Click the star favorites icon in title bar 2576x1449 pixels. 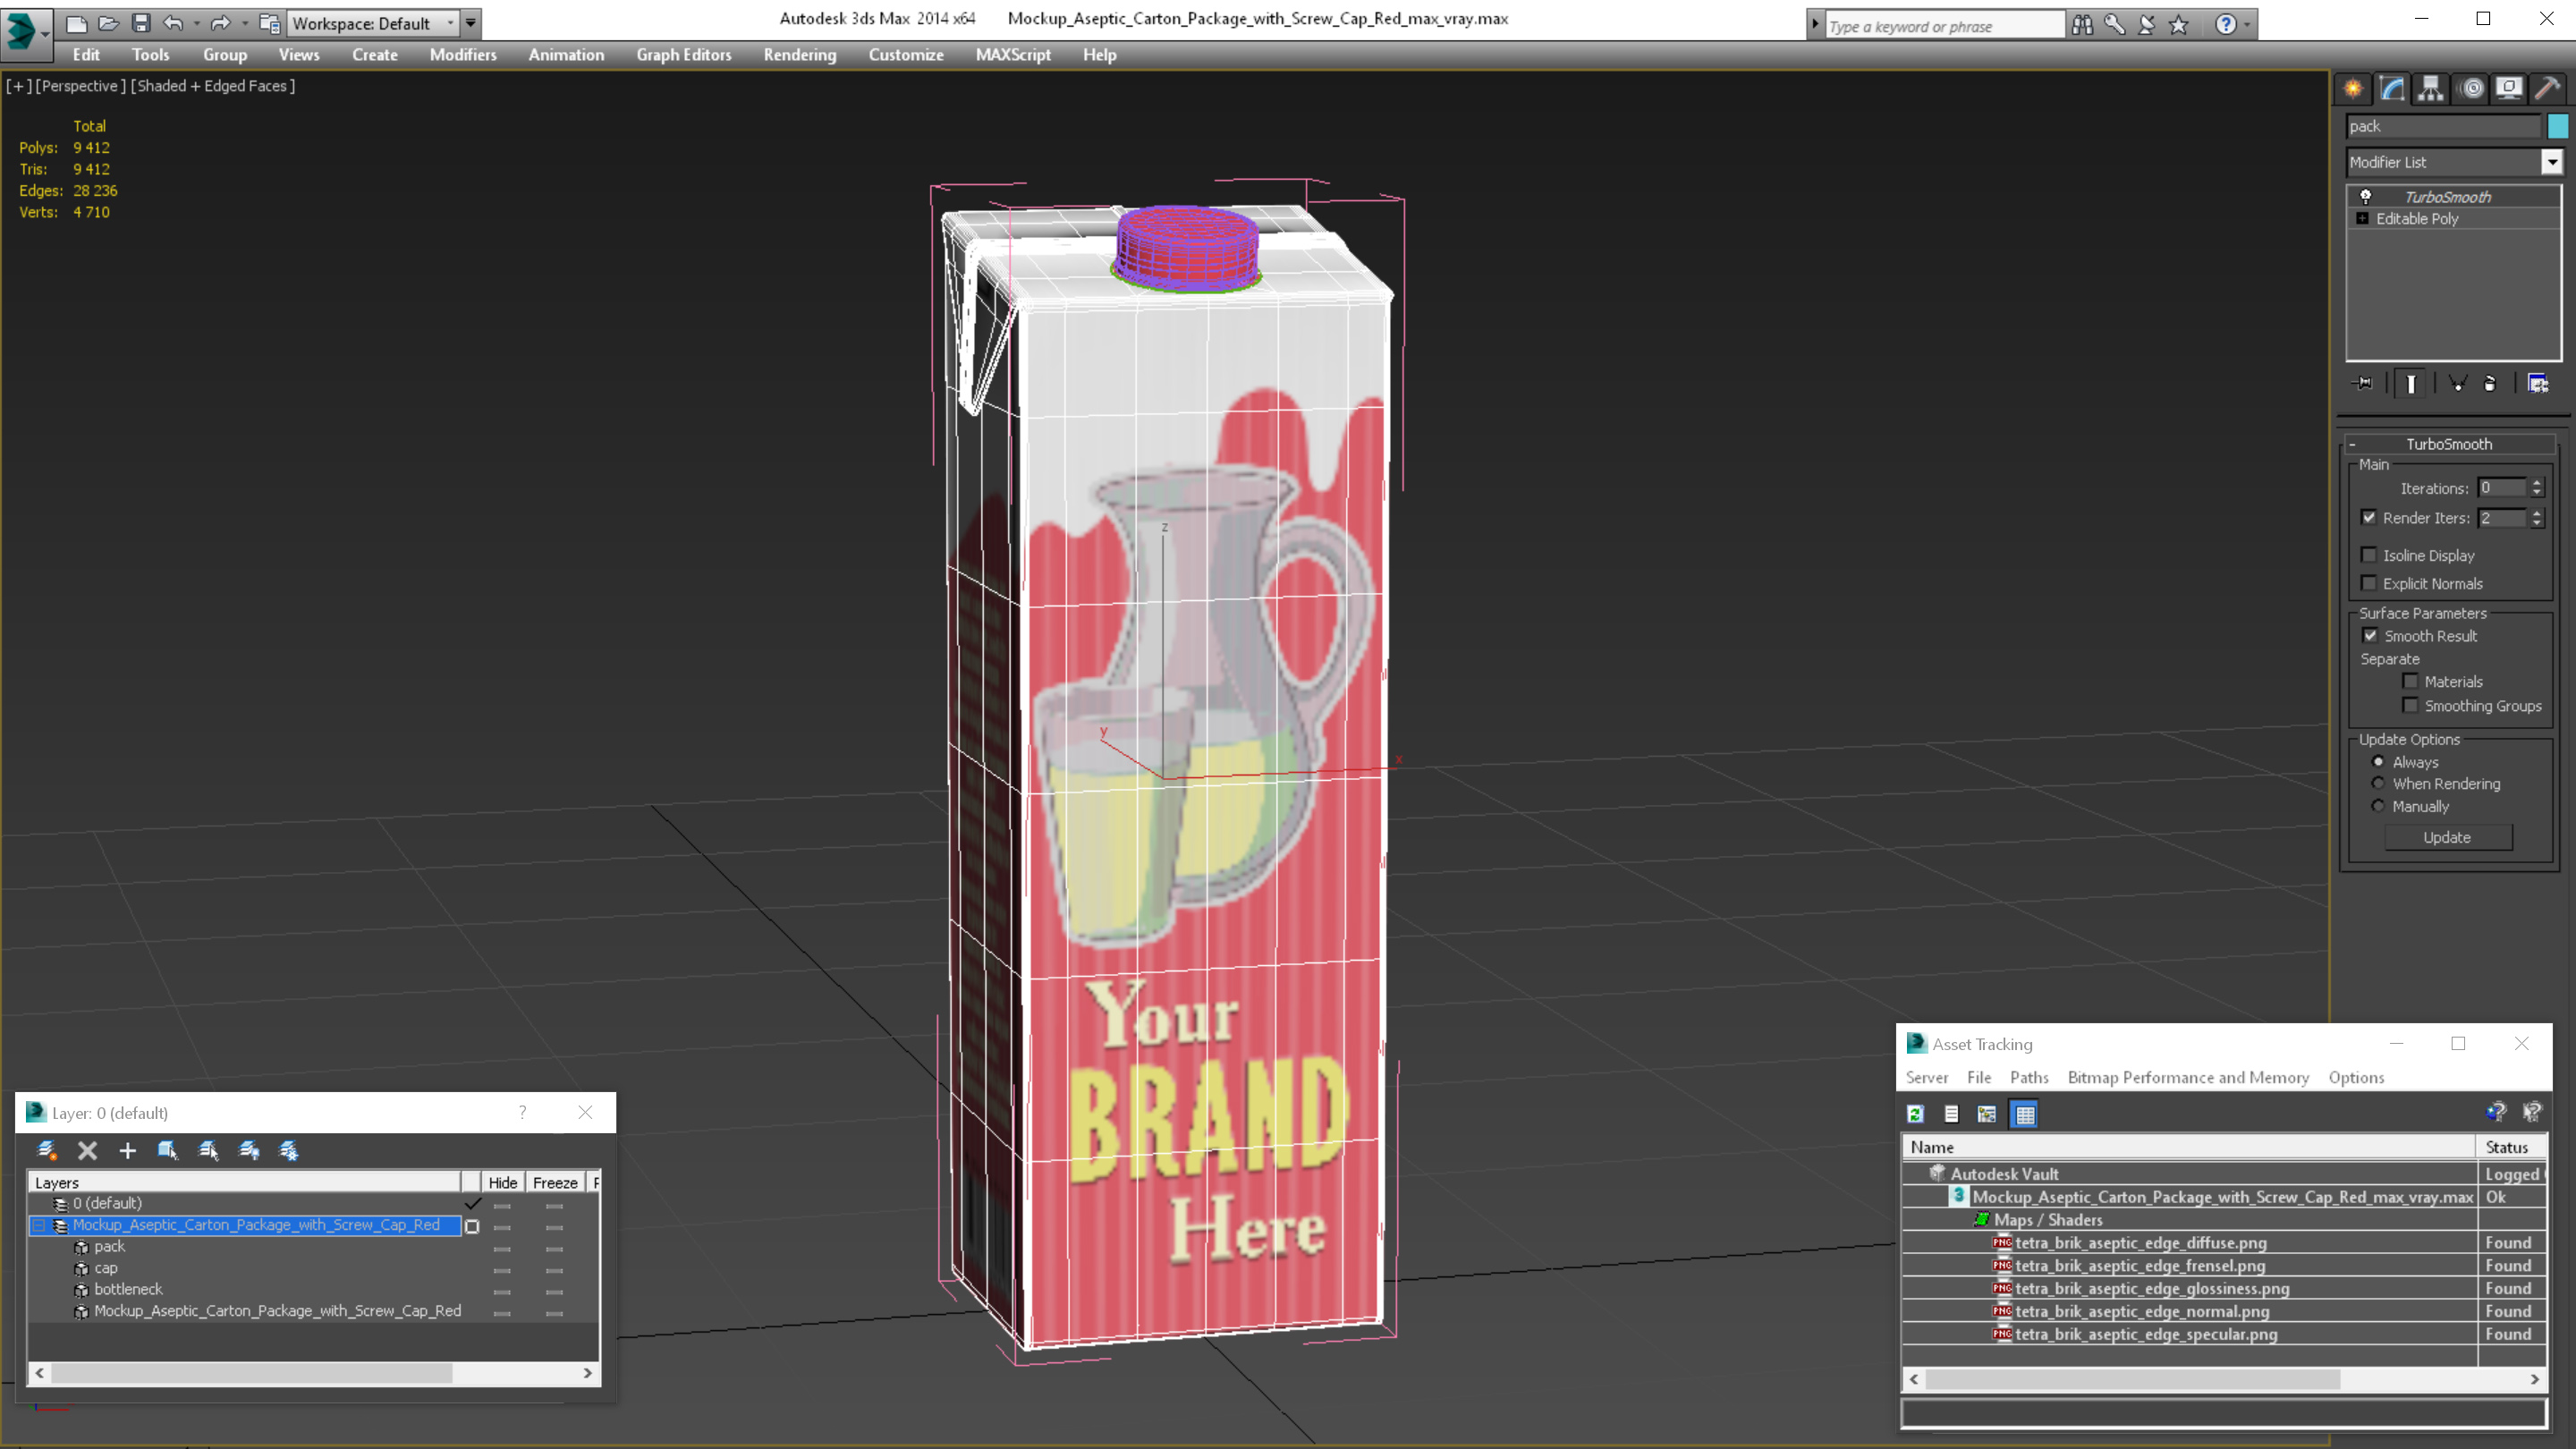pos(2179,24)
